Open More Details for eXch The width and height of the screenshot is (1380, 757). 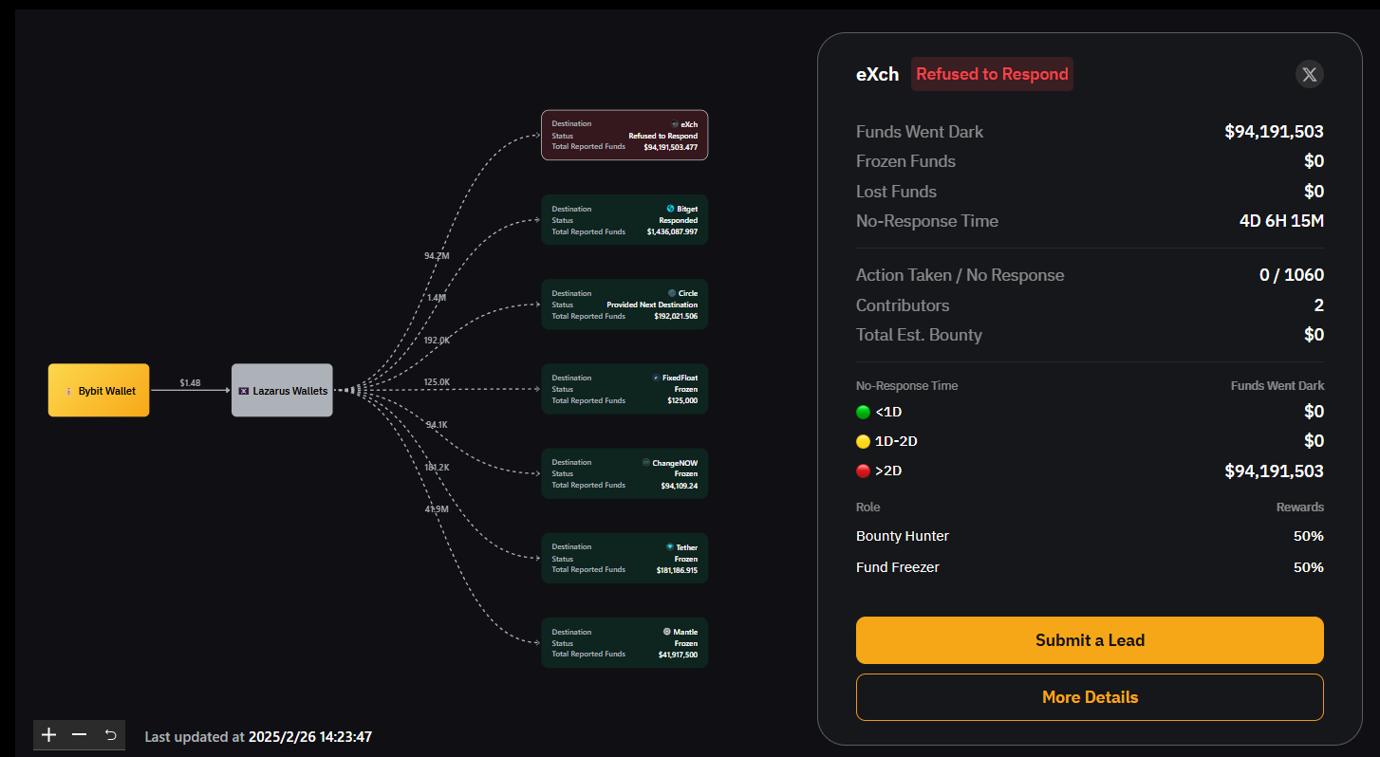pos(1090,697)
